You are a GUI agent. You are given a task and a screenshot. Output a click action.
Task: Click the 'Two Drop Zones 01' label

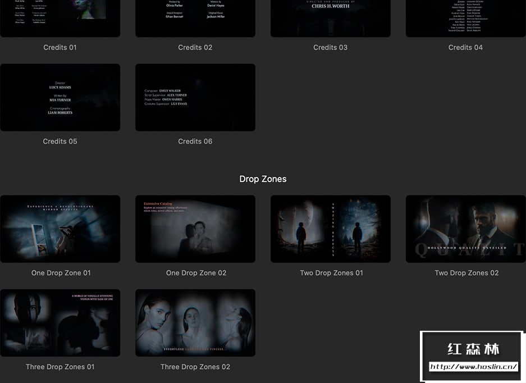331,273
